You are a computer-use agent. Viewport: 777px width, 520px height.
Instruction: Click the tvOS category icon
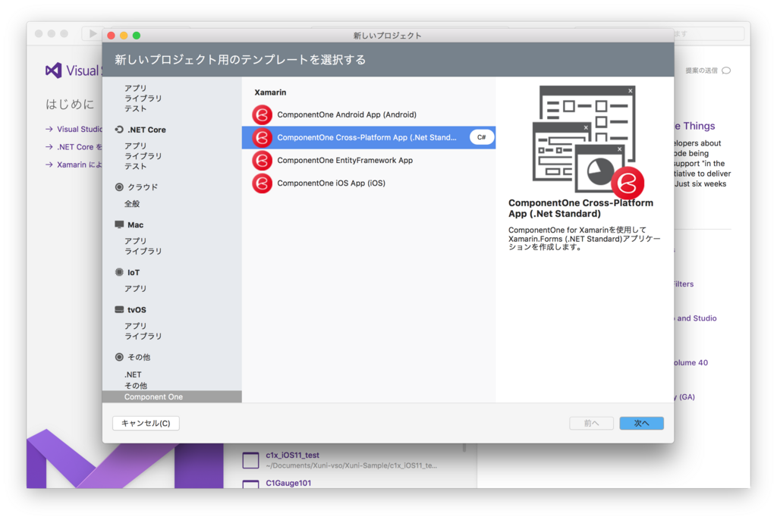pyautogui.click(x=119, y=310)
